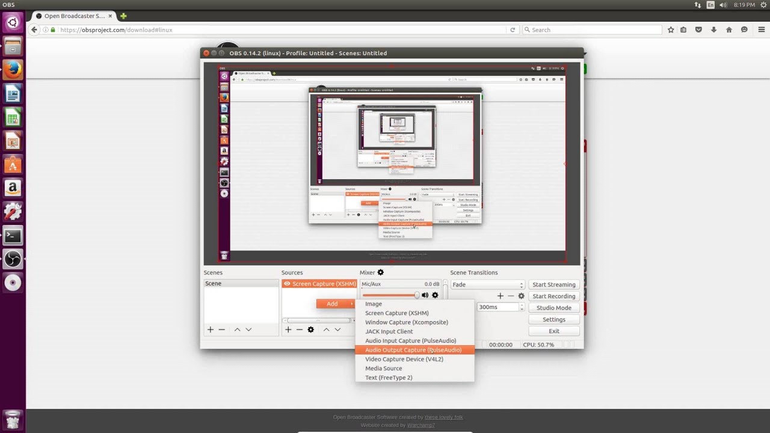Mute Mic/Aux with the speaker icon
Viewport: 770px width, 433px height.
(x=425, y=295)
